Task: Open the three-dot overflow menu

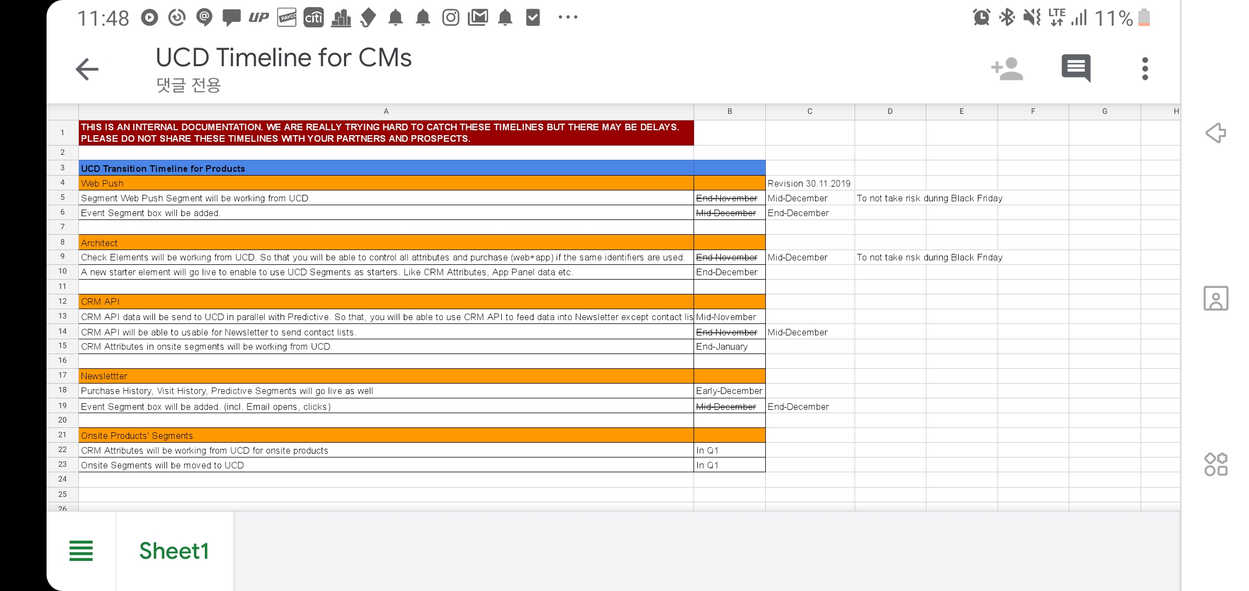Action: [1144, 69]
